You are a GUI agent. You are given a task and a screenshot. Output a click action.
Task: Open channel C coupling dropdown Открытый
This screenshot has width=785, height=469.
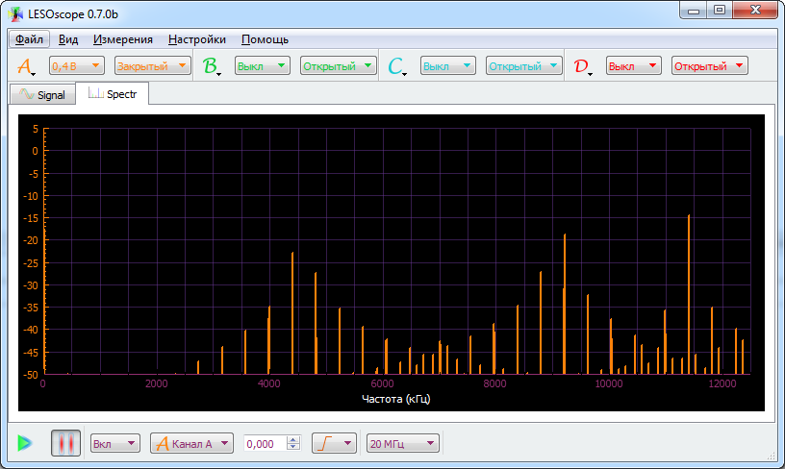click(523, 66)
